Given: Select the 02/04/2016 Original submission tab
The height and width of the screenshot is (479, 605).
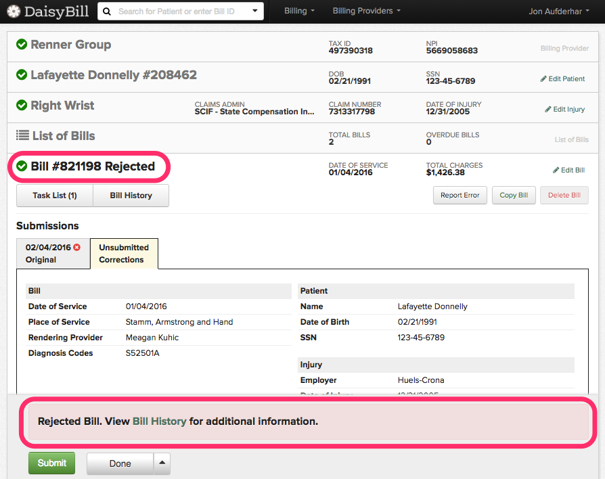Looking at the screenshot, I should coord(53,254).
